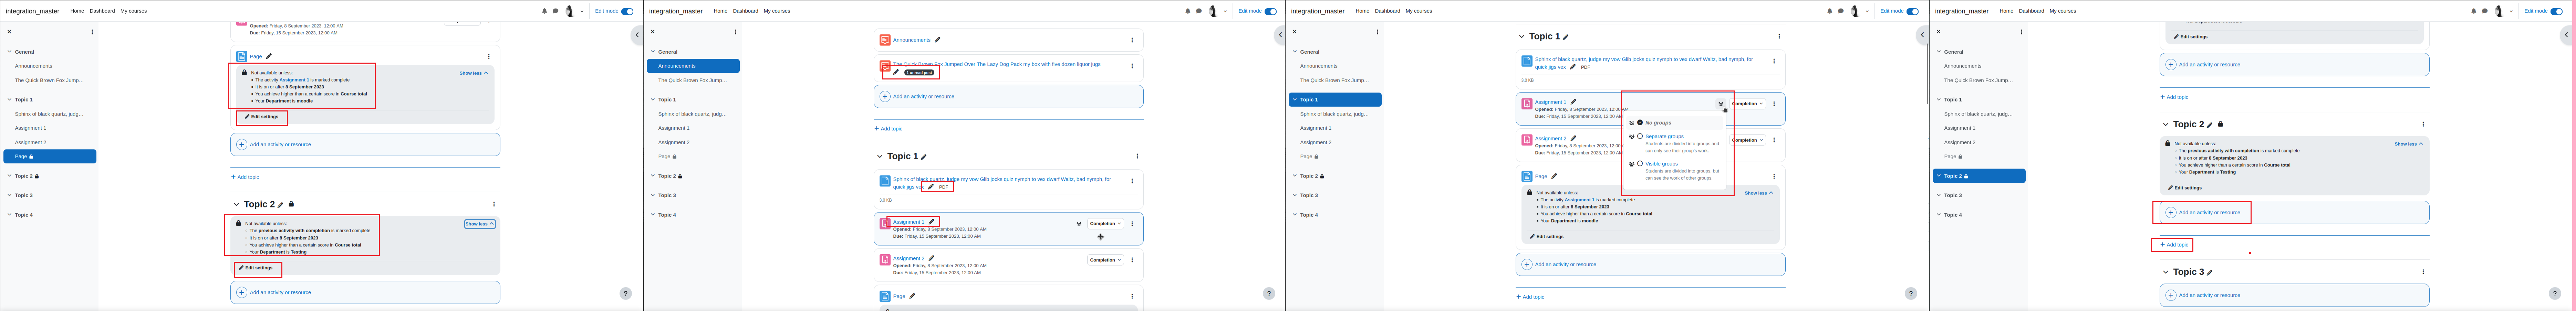Viewport: 2576px width, 311px height.
Task: Open Page activity kebab menu in first screenshot
Action: point(489,57)
